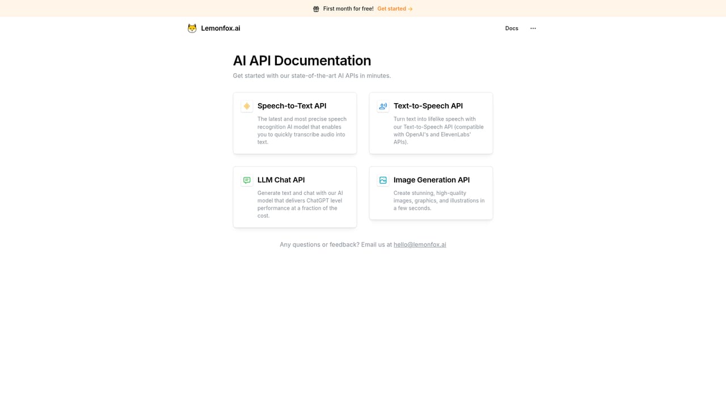Image resolution: width=726 pixels, height=408 pixels.
Task: Open the three-dot more menu
Action: [533, 28]
